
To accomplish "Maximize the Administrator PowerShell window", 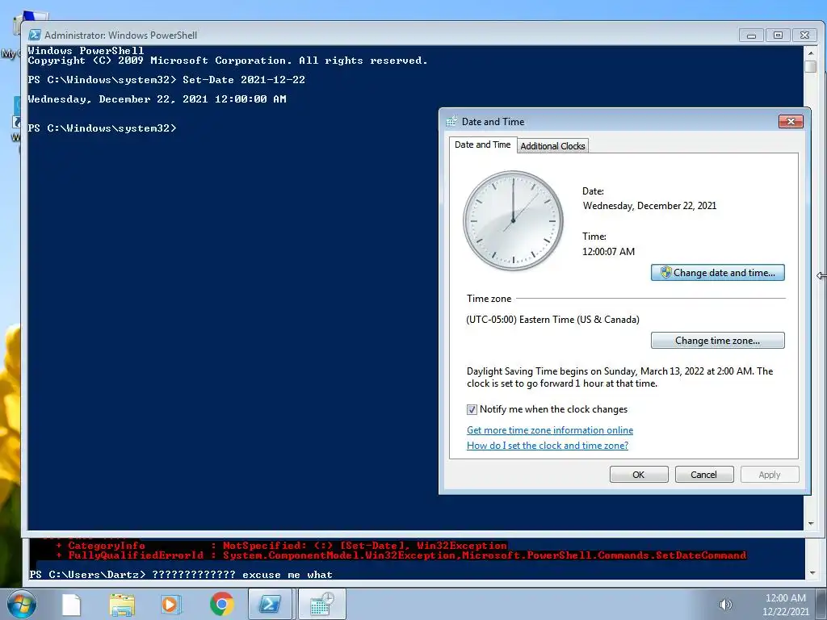I will (778, 36).
